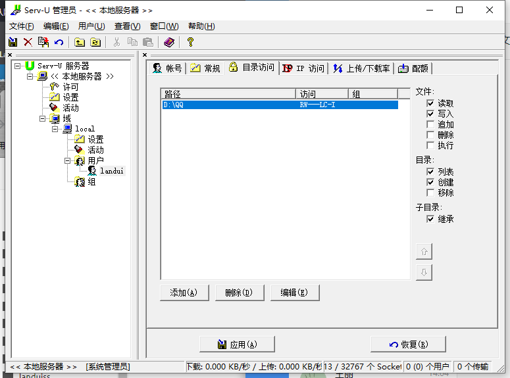Uncheck the 读取 file permission
510x378 pixels.
(430, 103)
